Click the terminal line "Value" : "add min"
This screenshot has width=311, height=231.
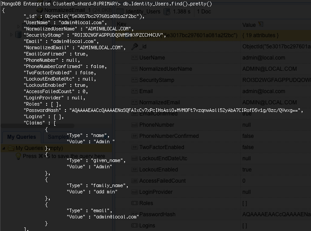click(92, 192)
